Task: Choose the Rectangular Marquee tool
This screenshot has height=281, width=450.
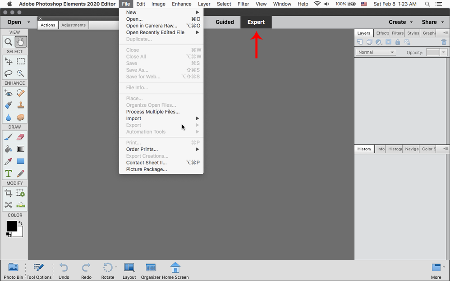Action: click(x=21, y=61)
